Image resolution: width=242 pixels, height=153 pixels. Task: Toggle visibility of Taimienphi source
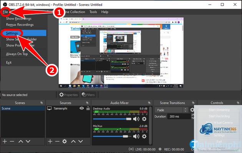[x=82, y=108]
